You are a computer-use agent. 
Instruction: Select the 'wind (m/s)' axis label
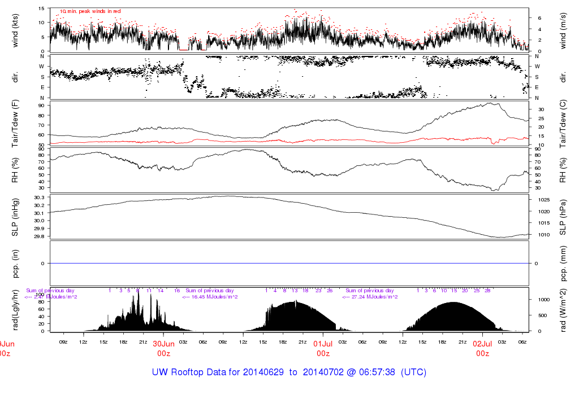click(563, 30)
